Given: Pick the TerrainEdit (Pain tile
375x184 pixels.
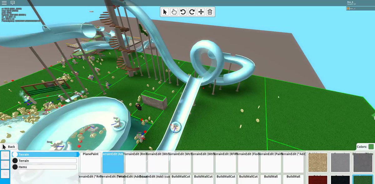Looking at the screenshot, I should tap(271, 162).
